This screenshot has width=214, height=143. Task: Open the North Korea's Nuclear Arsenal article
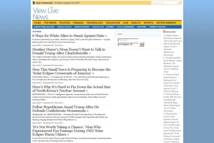coord(71,89)
